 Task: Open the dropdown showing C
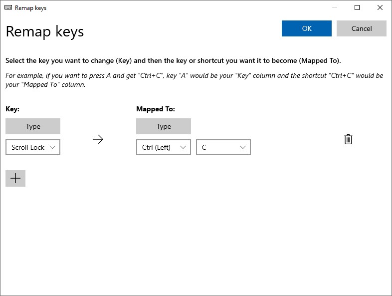223,147
